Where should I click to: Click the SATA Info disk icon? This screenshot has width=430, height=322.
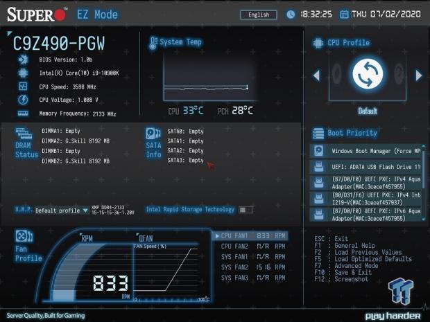coord(153,134)
